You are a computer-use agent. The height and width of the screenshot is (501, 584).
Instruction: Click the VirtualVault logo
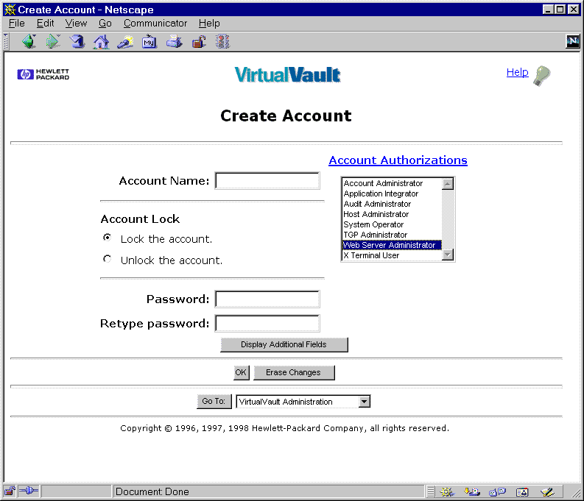pyautogui.click(x=287, y=74)
